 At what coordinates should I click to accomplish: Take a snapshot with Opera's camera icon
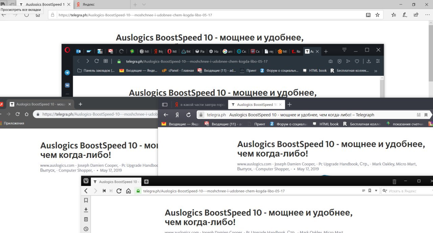(331, 61)
